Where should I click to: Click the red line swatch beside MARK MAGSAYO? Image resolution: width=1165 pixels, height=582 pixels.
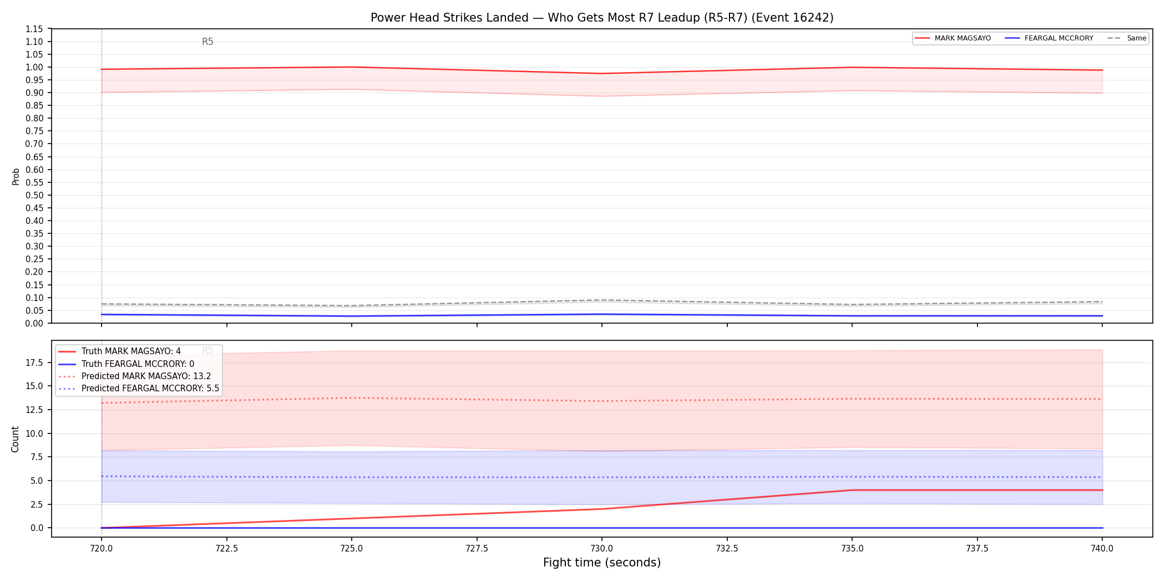point(923,38)
